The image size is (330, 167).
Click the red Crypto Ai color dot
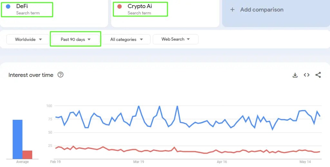120,6
